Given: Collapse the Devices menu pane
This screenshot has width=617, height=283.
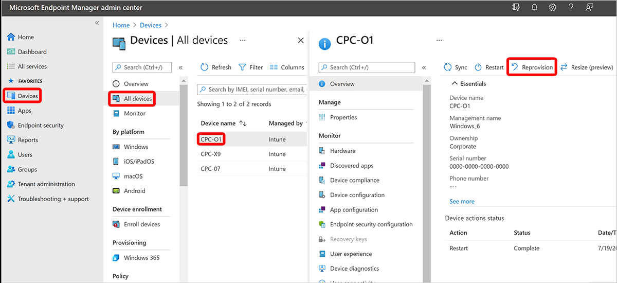Looking at the screenshot, I should (180, 67).
